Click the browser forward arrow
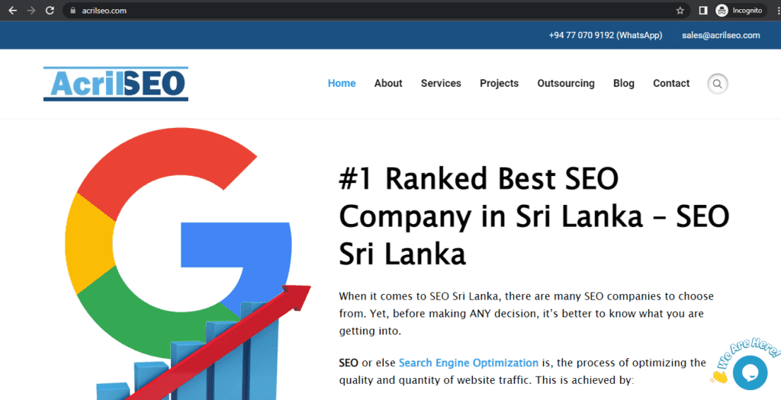Screen dimensions: 781x400 (x=31, y=11)
